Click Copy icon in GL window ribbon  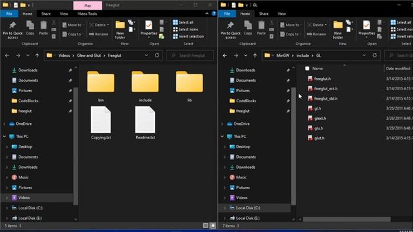point(248,28)
